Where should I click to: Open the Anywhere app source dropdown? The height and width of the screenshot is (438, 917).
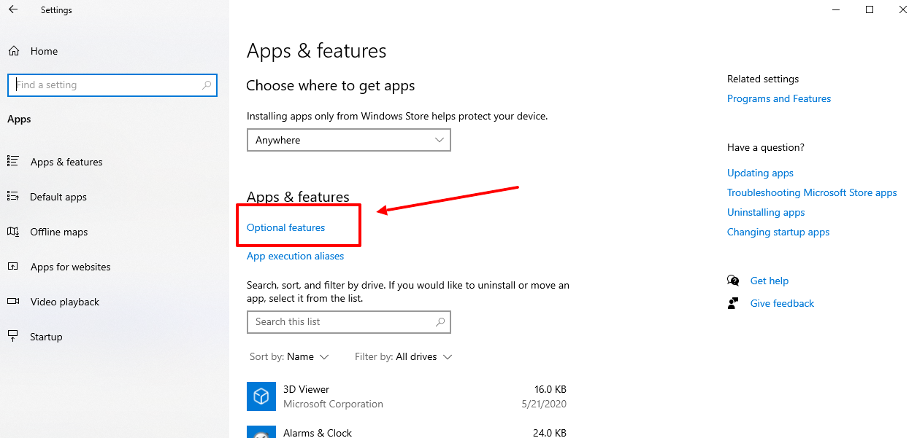pos(348,139)
